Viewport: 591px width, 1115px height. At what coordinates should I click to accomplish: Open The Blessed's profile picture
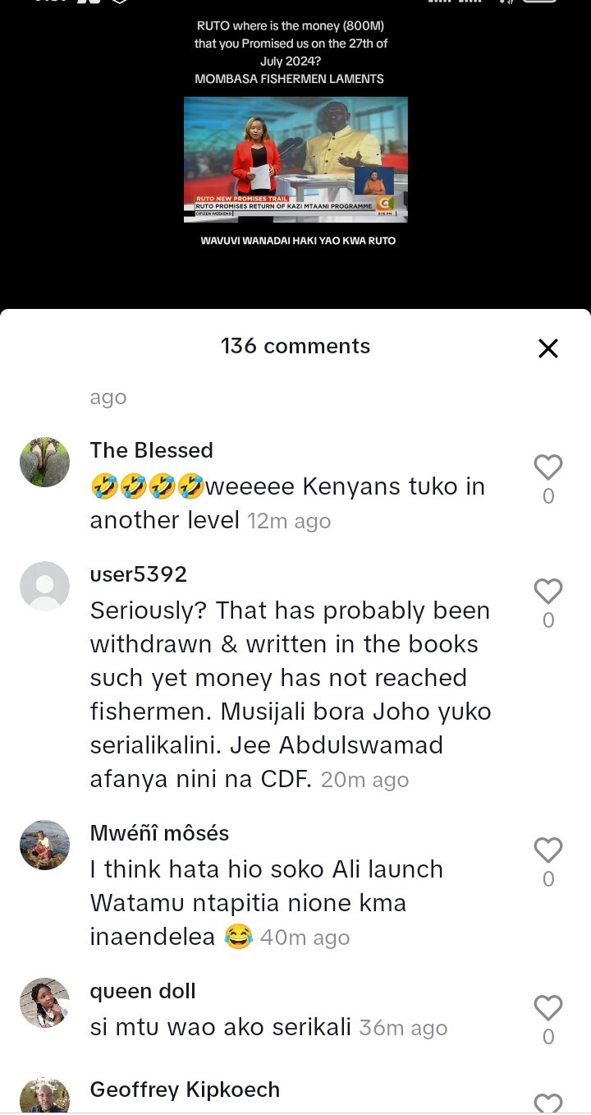tap(44, 462)
